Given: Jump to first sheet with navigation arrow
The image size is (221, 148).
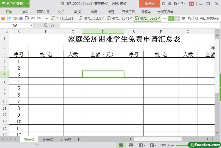Looking at the screenshot, I should pyautogui.click(x=3, y=139).
